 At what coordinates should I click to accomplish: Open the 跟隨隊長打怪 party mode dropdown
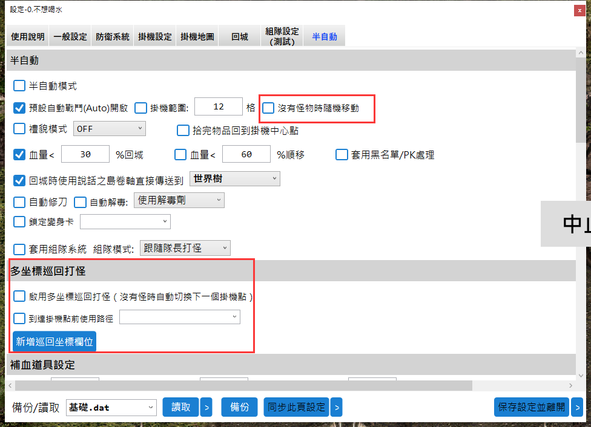click(185, 248)
